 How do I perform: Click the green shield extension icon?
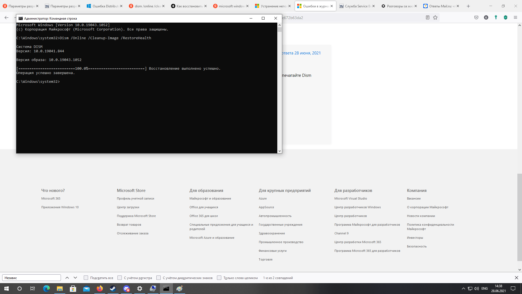pyautogui.click(x=505, y=18)
